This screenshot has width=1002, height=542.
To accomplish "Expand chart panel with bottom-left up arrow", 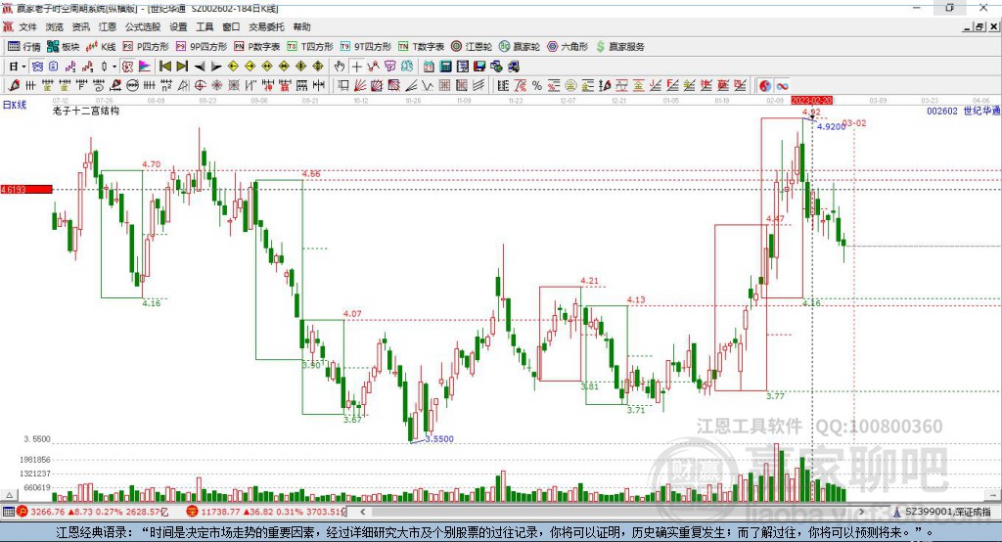I will point(9,495).
